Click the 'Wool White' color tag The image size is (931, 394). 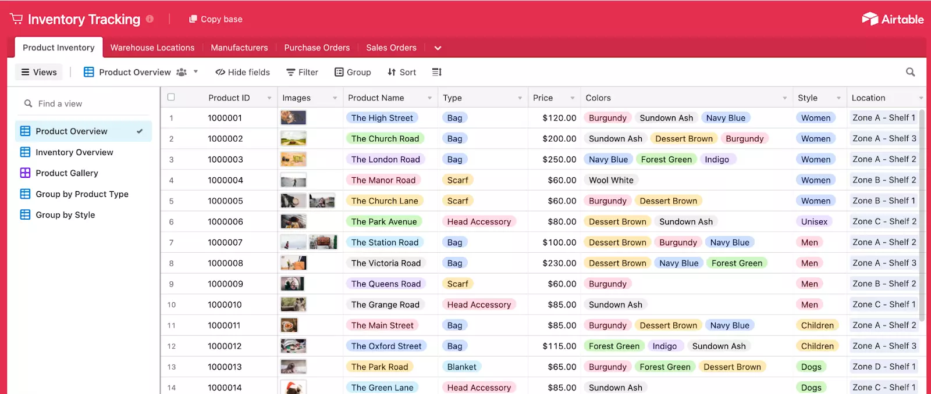tap(611, 180)
